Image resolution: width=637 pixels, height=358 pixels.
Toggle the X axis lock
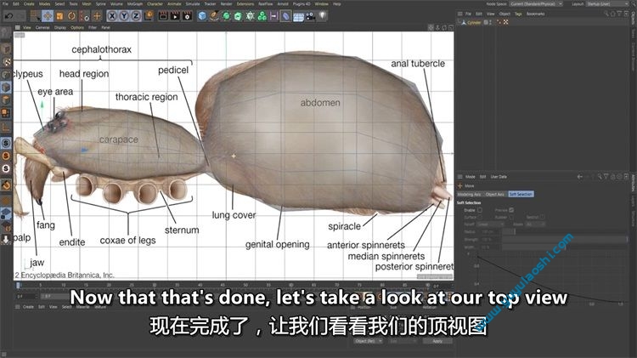pyautogui.click(x=112, y=16)
